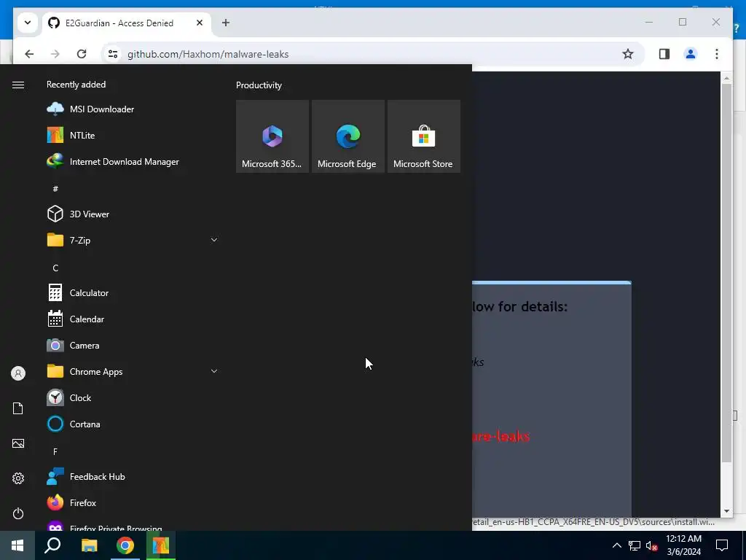Click the # section header
The width and height of the screenshot is (746, 560).
tap(55, 189)
